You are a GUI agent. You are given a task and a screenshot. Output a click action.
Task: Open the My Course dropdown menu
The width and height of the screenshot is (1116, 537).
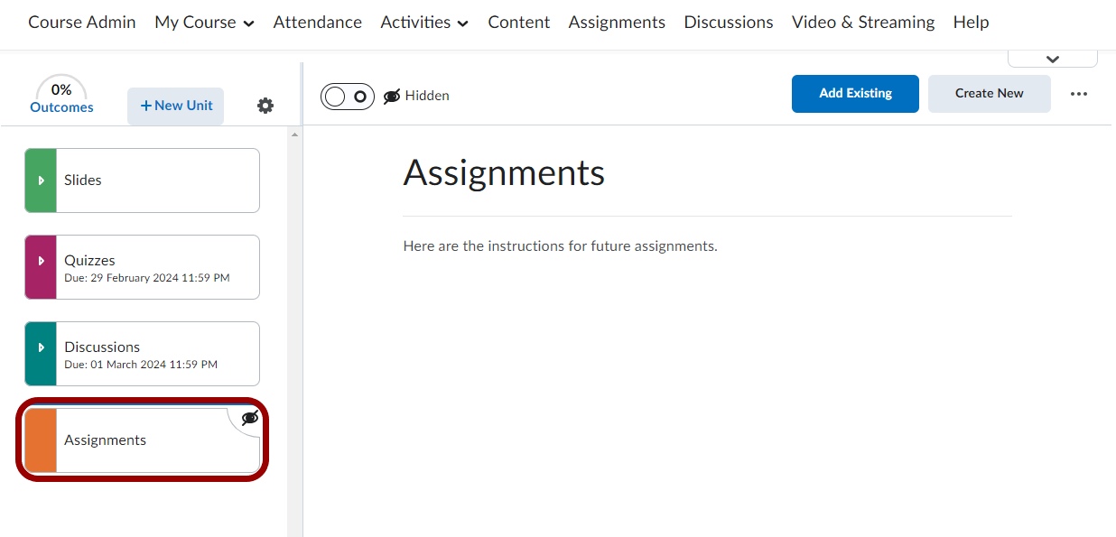click(x=204, y=23)
